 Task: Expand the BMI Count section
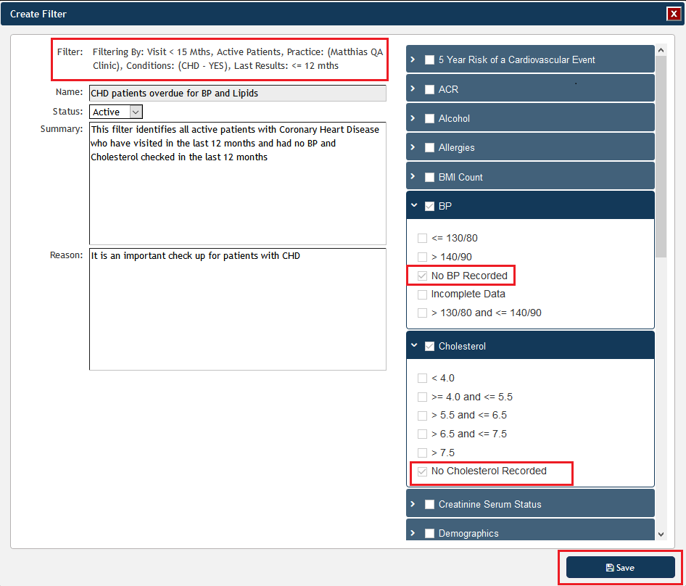tap(413, 176)
